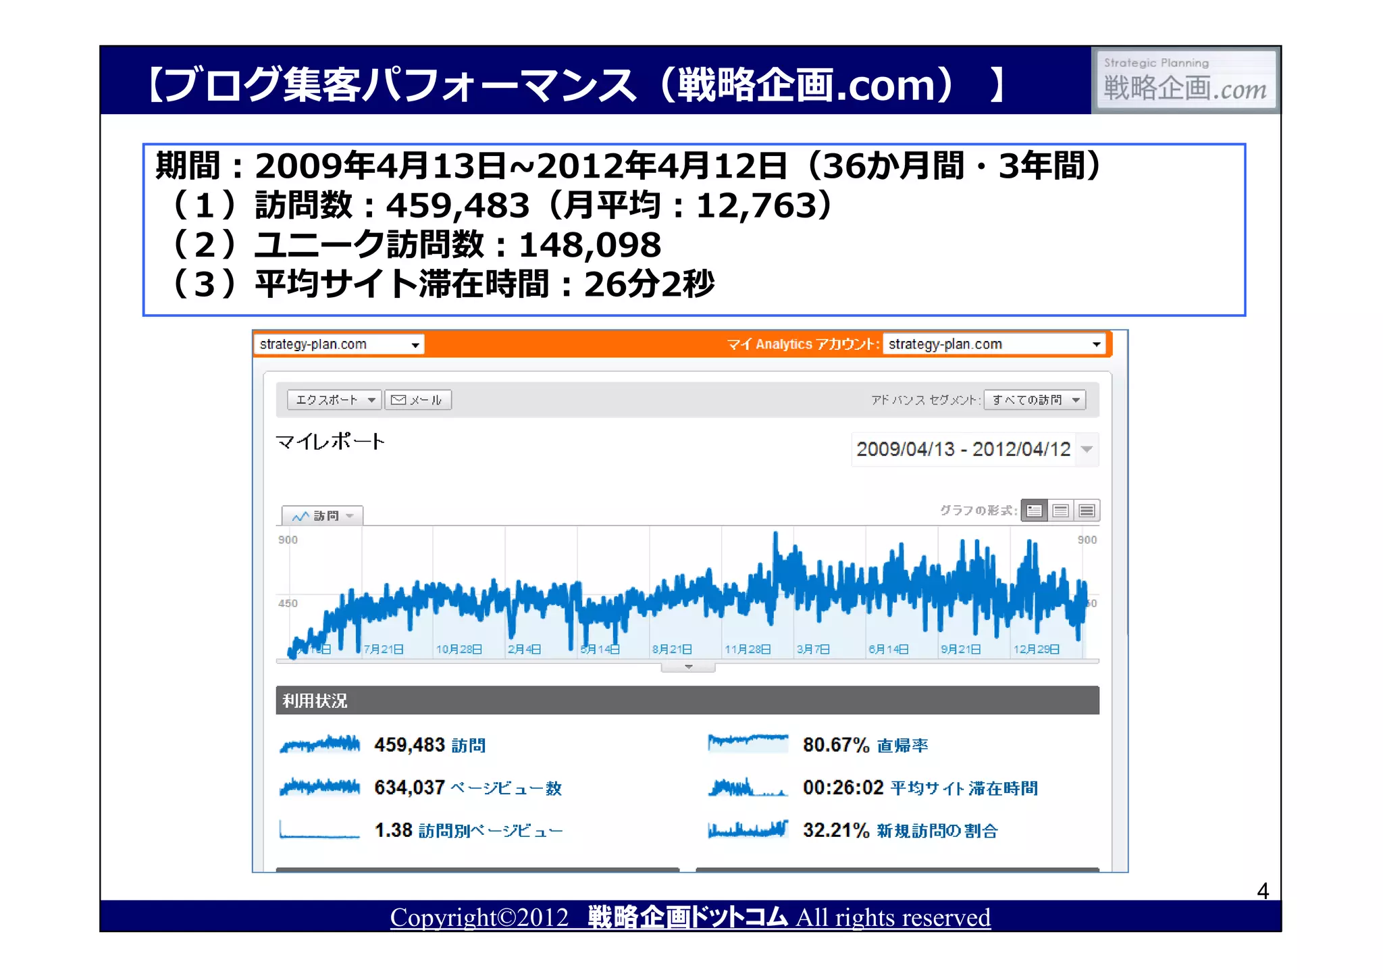Image resolution: width=1383 pixels, height=978 pixels.
Task: Open the date range 2009/04/13 - 2012/04/12 picker
Action: 974,449
